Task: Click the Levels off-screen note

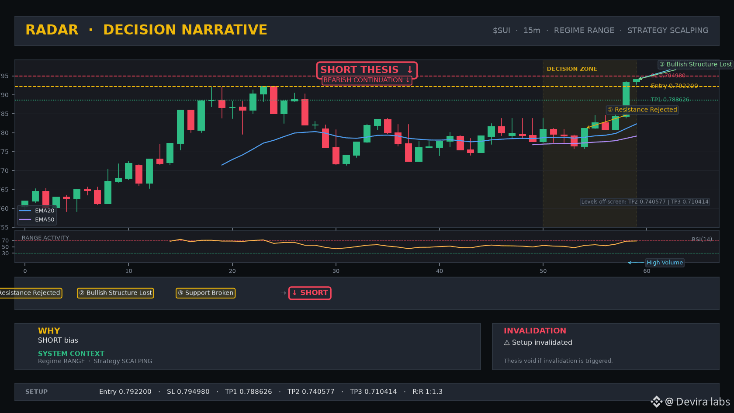Action: (x=645, y=202)
